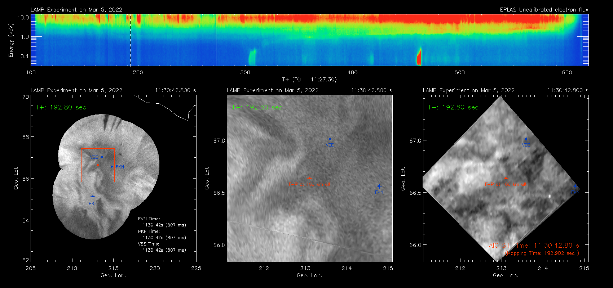This screenshot has height=288, width=613.
Task: Click the '66.0' latitude tick on the right panel
Action: coord(415,245)
